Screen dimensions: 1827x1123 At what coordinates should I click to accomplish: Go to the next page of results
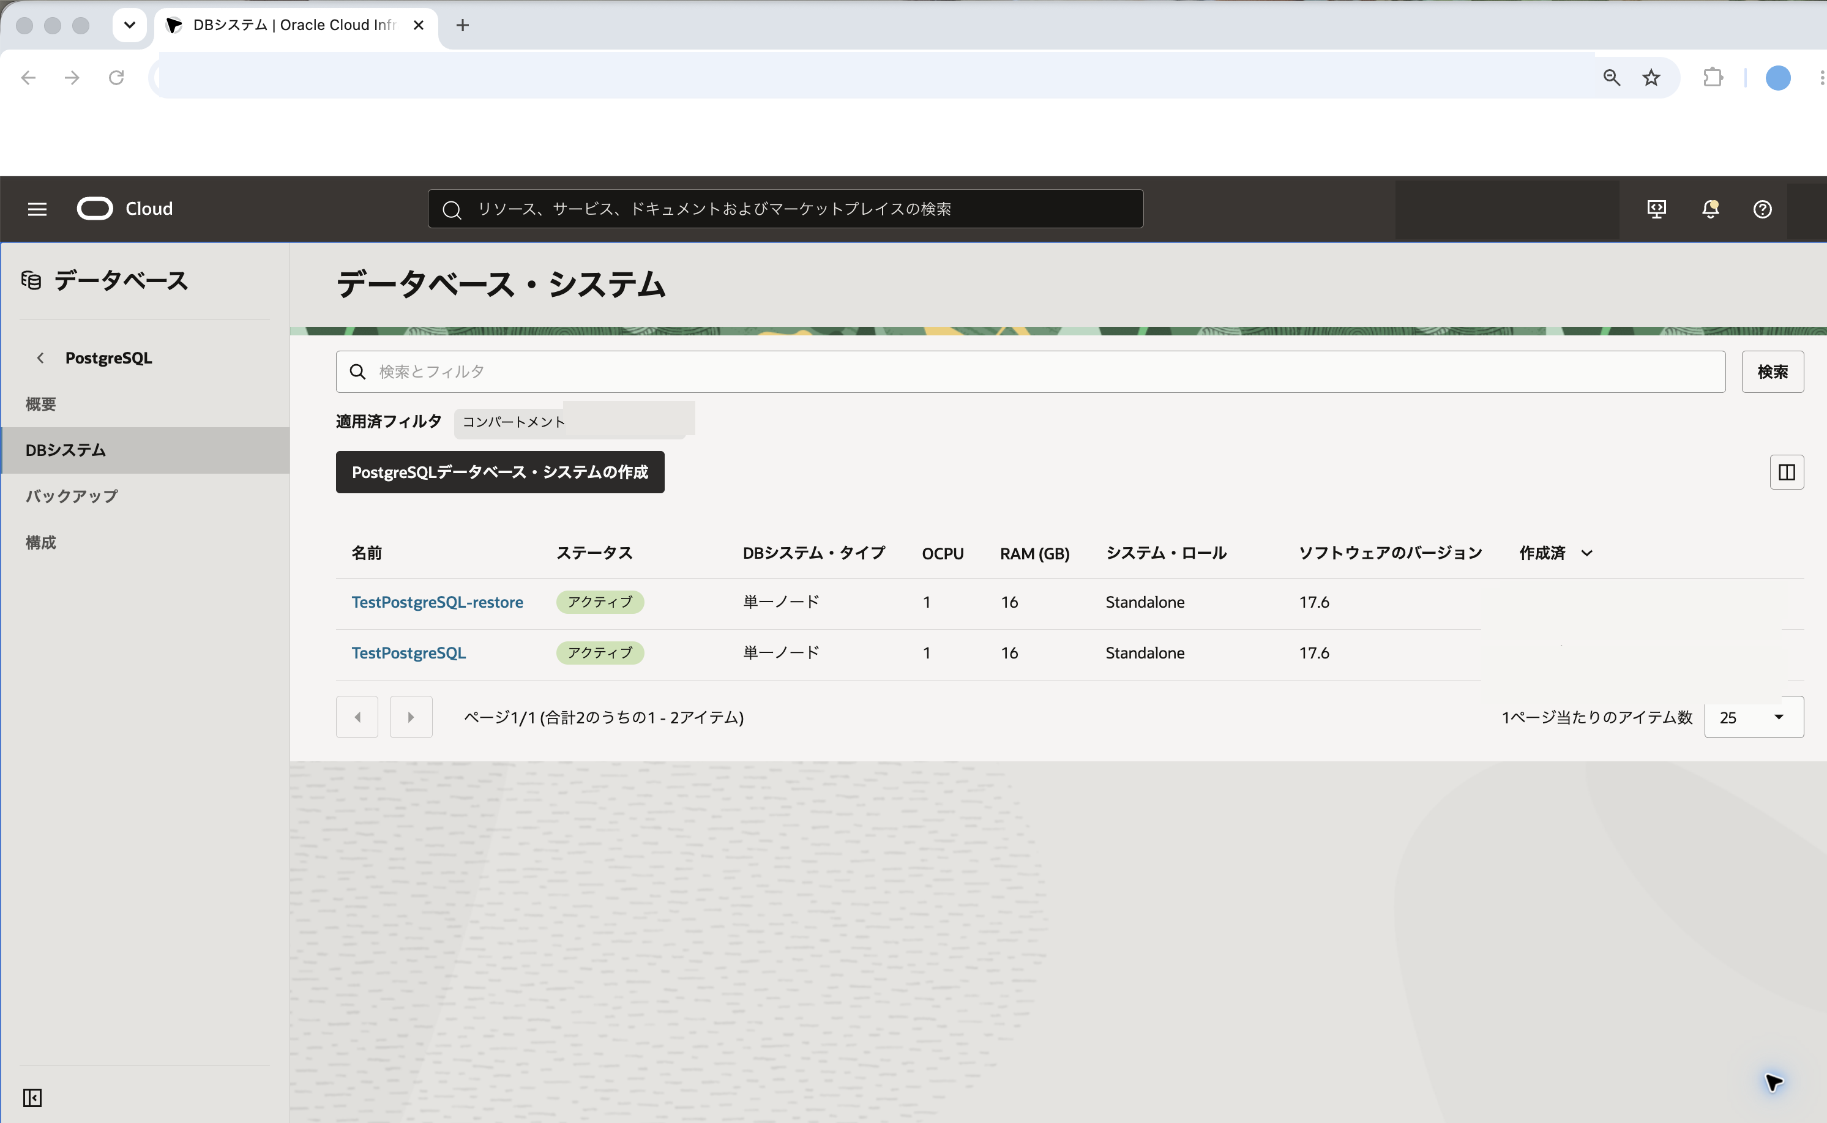point(411,717)
